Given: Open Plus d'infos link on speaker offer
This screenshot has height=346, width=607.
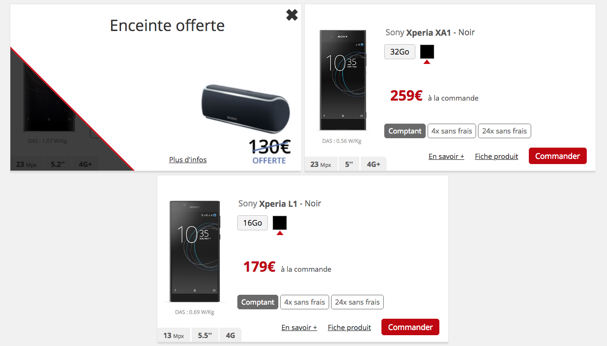Looking at the screenshot, I should 188,160.
